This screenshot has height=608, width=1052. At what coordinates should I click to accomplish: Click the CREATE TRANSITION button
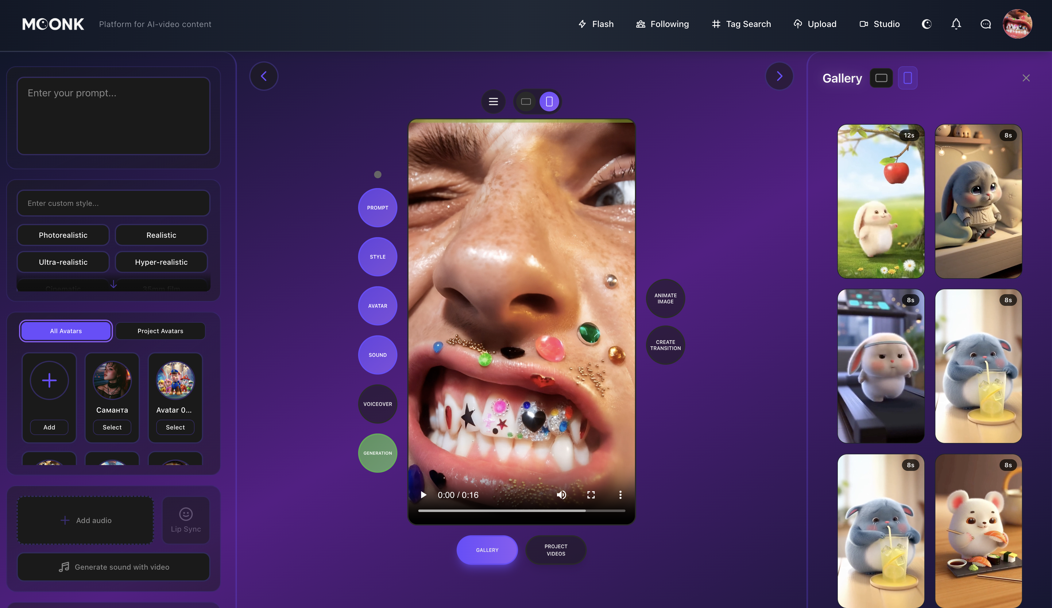[665, 345]
